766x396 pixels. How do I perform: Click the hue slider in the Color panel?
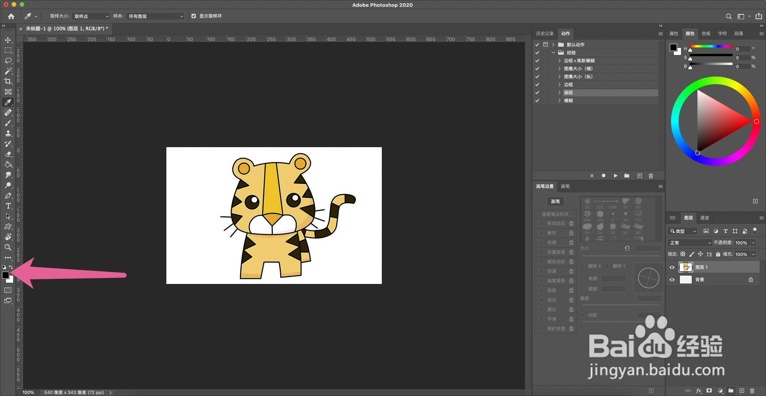click(711, 47)
